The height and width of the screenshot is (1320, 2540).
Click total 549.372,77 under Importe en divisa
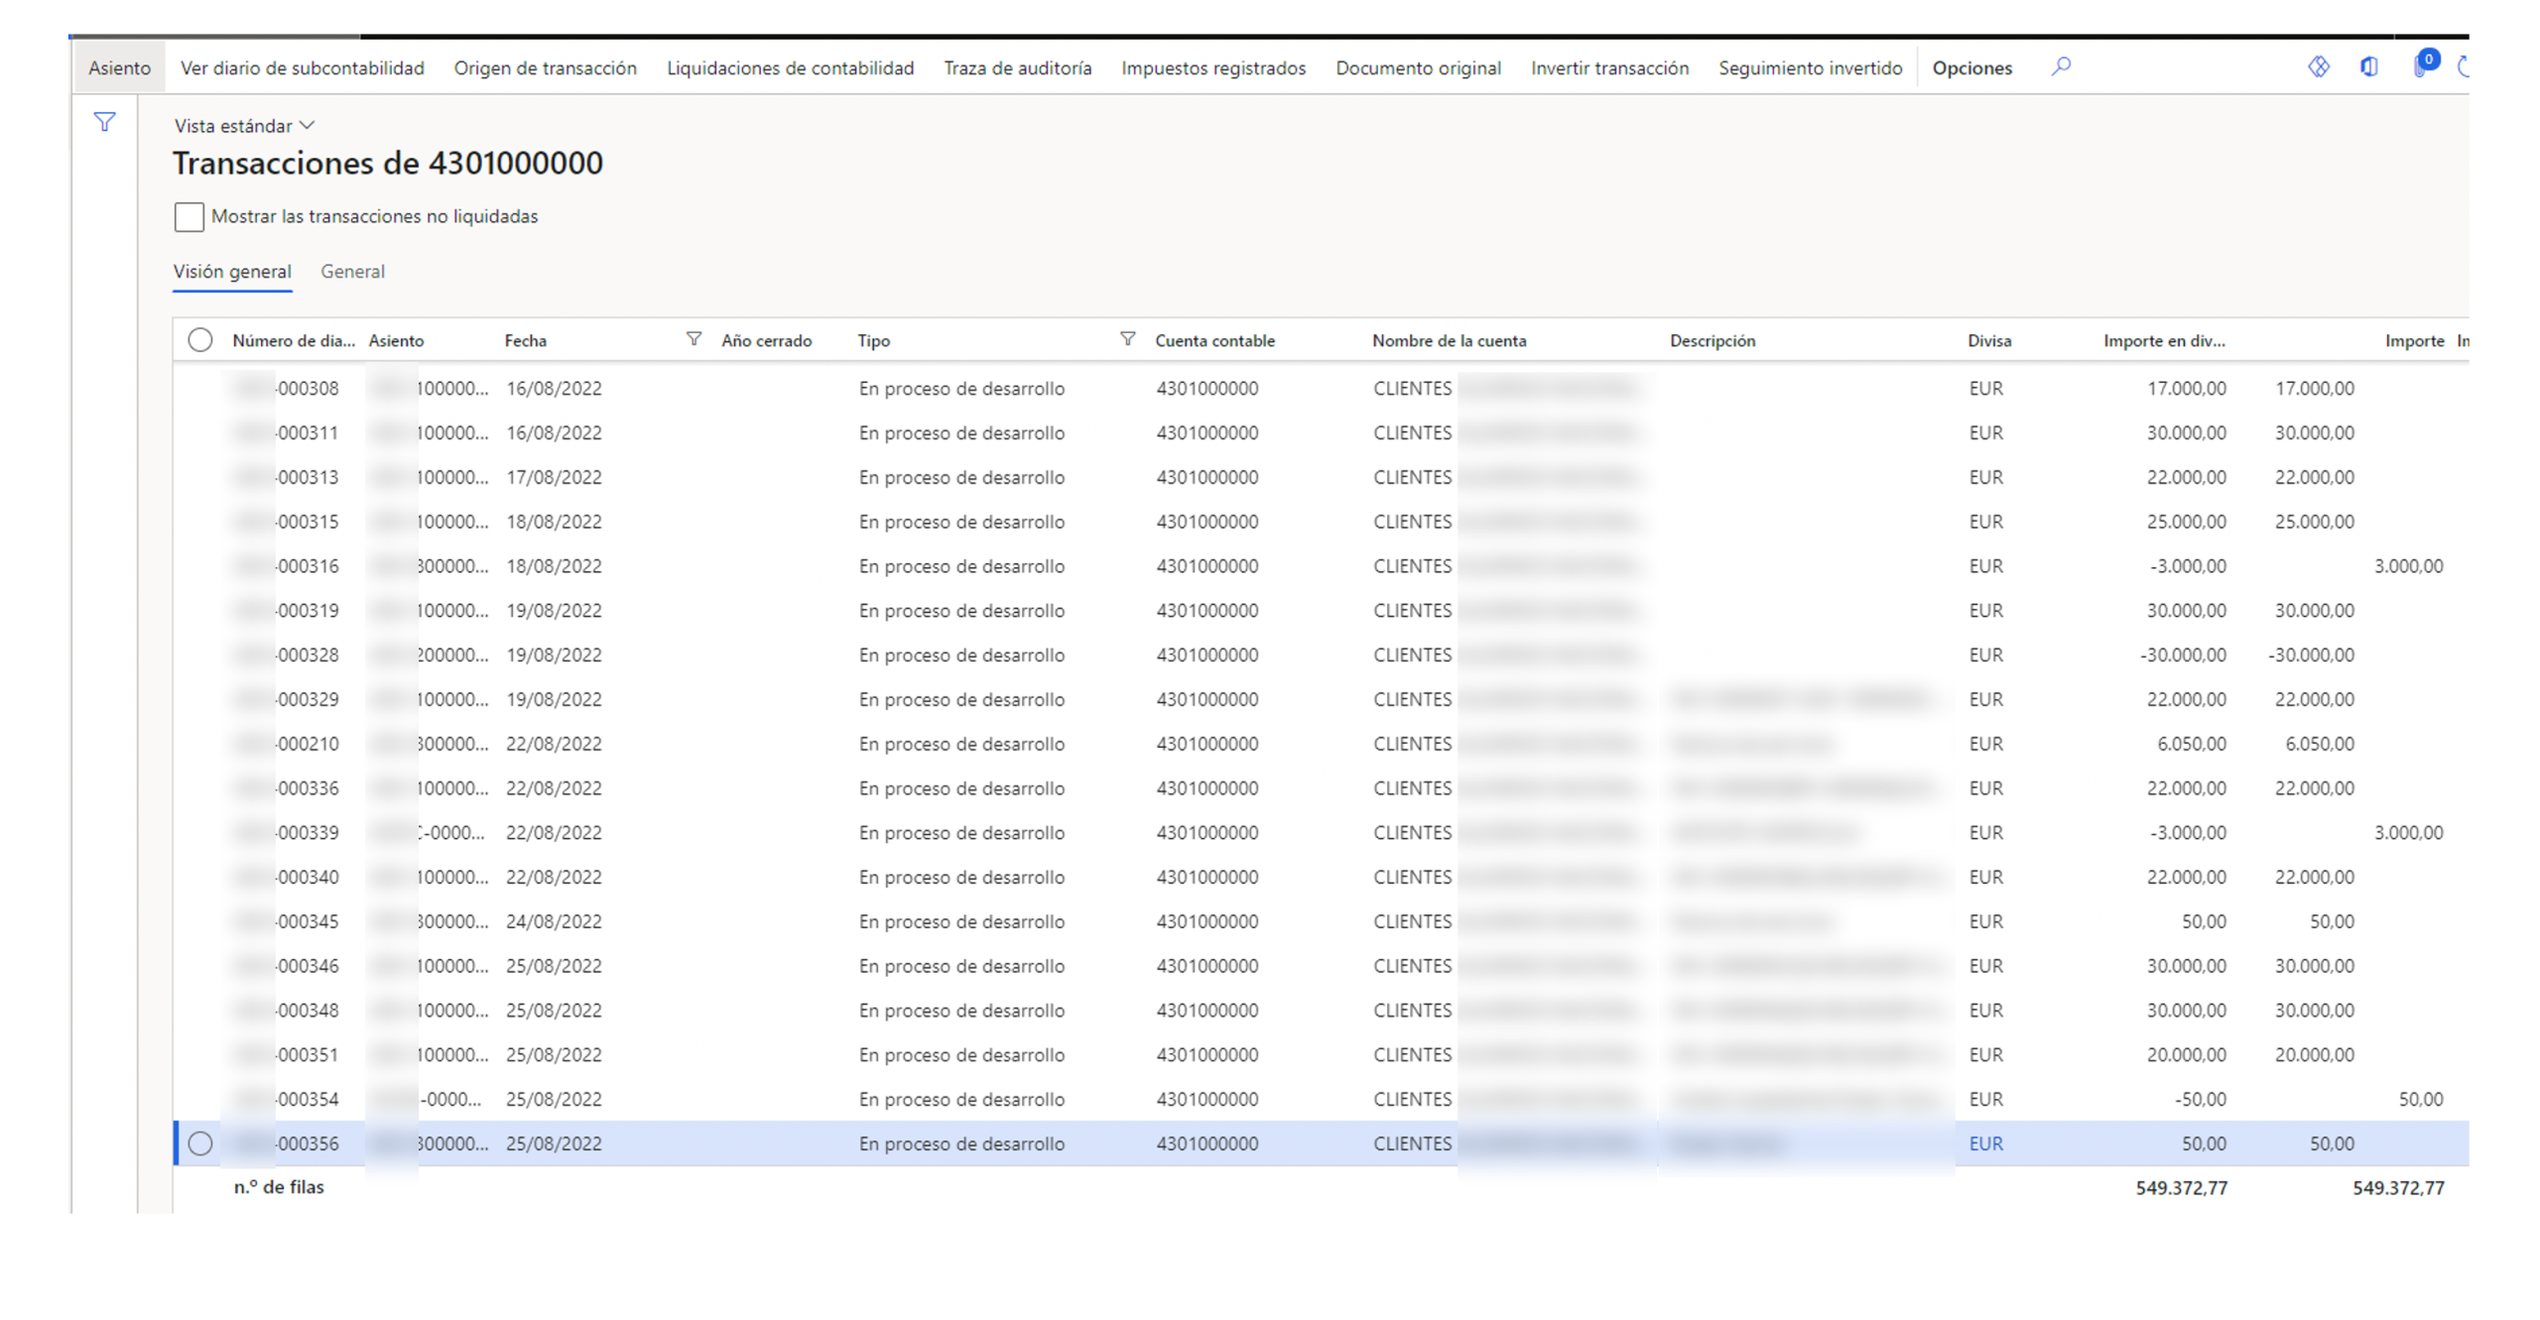(x=2181, y=1188)
